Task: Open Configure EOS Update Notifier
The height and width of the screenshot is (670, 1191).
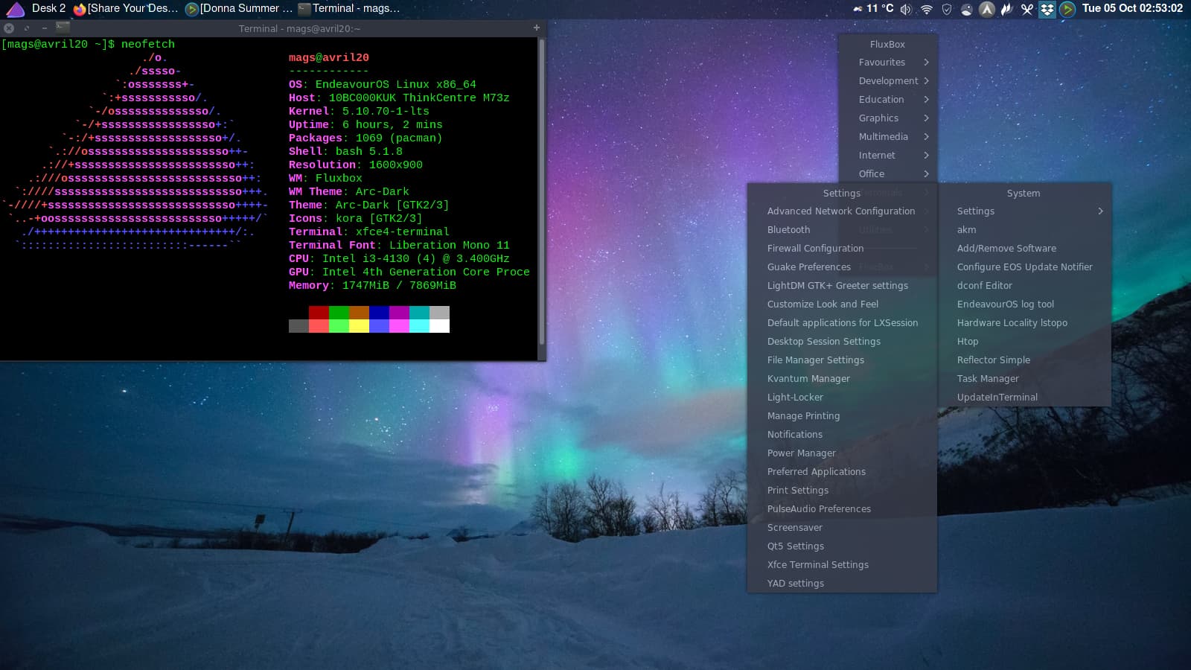Action: click(x=1024, y=267)
